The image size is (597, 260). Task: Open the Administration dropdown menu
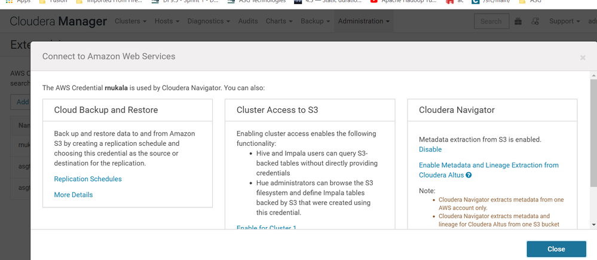coord(363,22)
